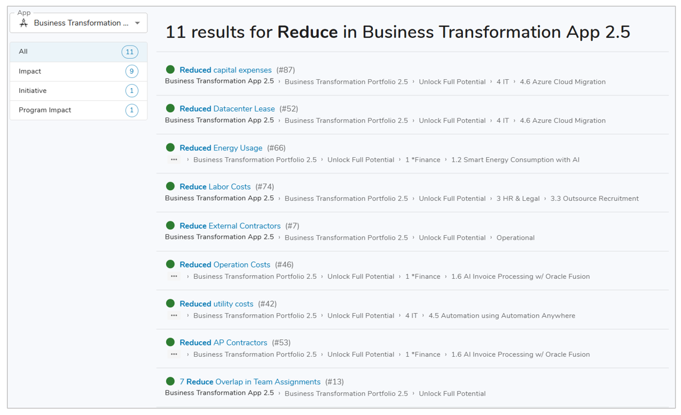Go to 4.6 Azure Cloud Migration under Datacenter Lease
Image resolution: width=681 pixels, height=415 pixels.
[x=562, y=121]
